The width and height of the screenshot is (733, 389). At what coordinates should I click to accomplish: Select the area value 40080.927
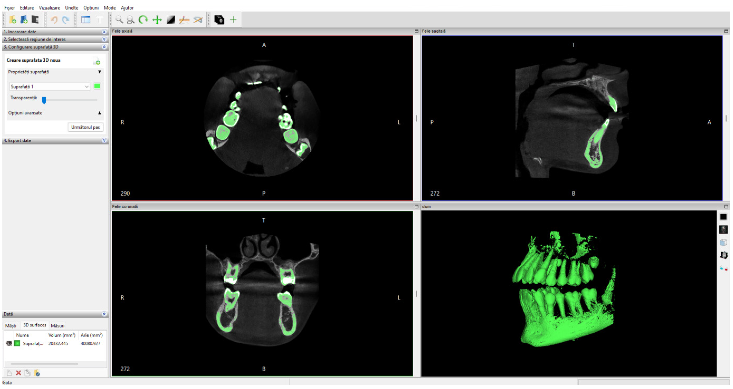[x=90, y=343]
